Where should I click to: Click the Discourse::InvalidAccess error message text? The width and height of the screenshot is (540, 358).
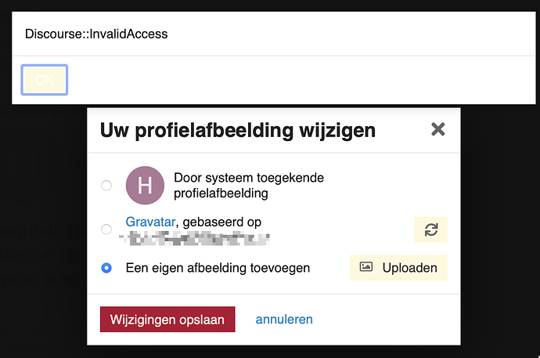(x=96, y=34)
